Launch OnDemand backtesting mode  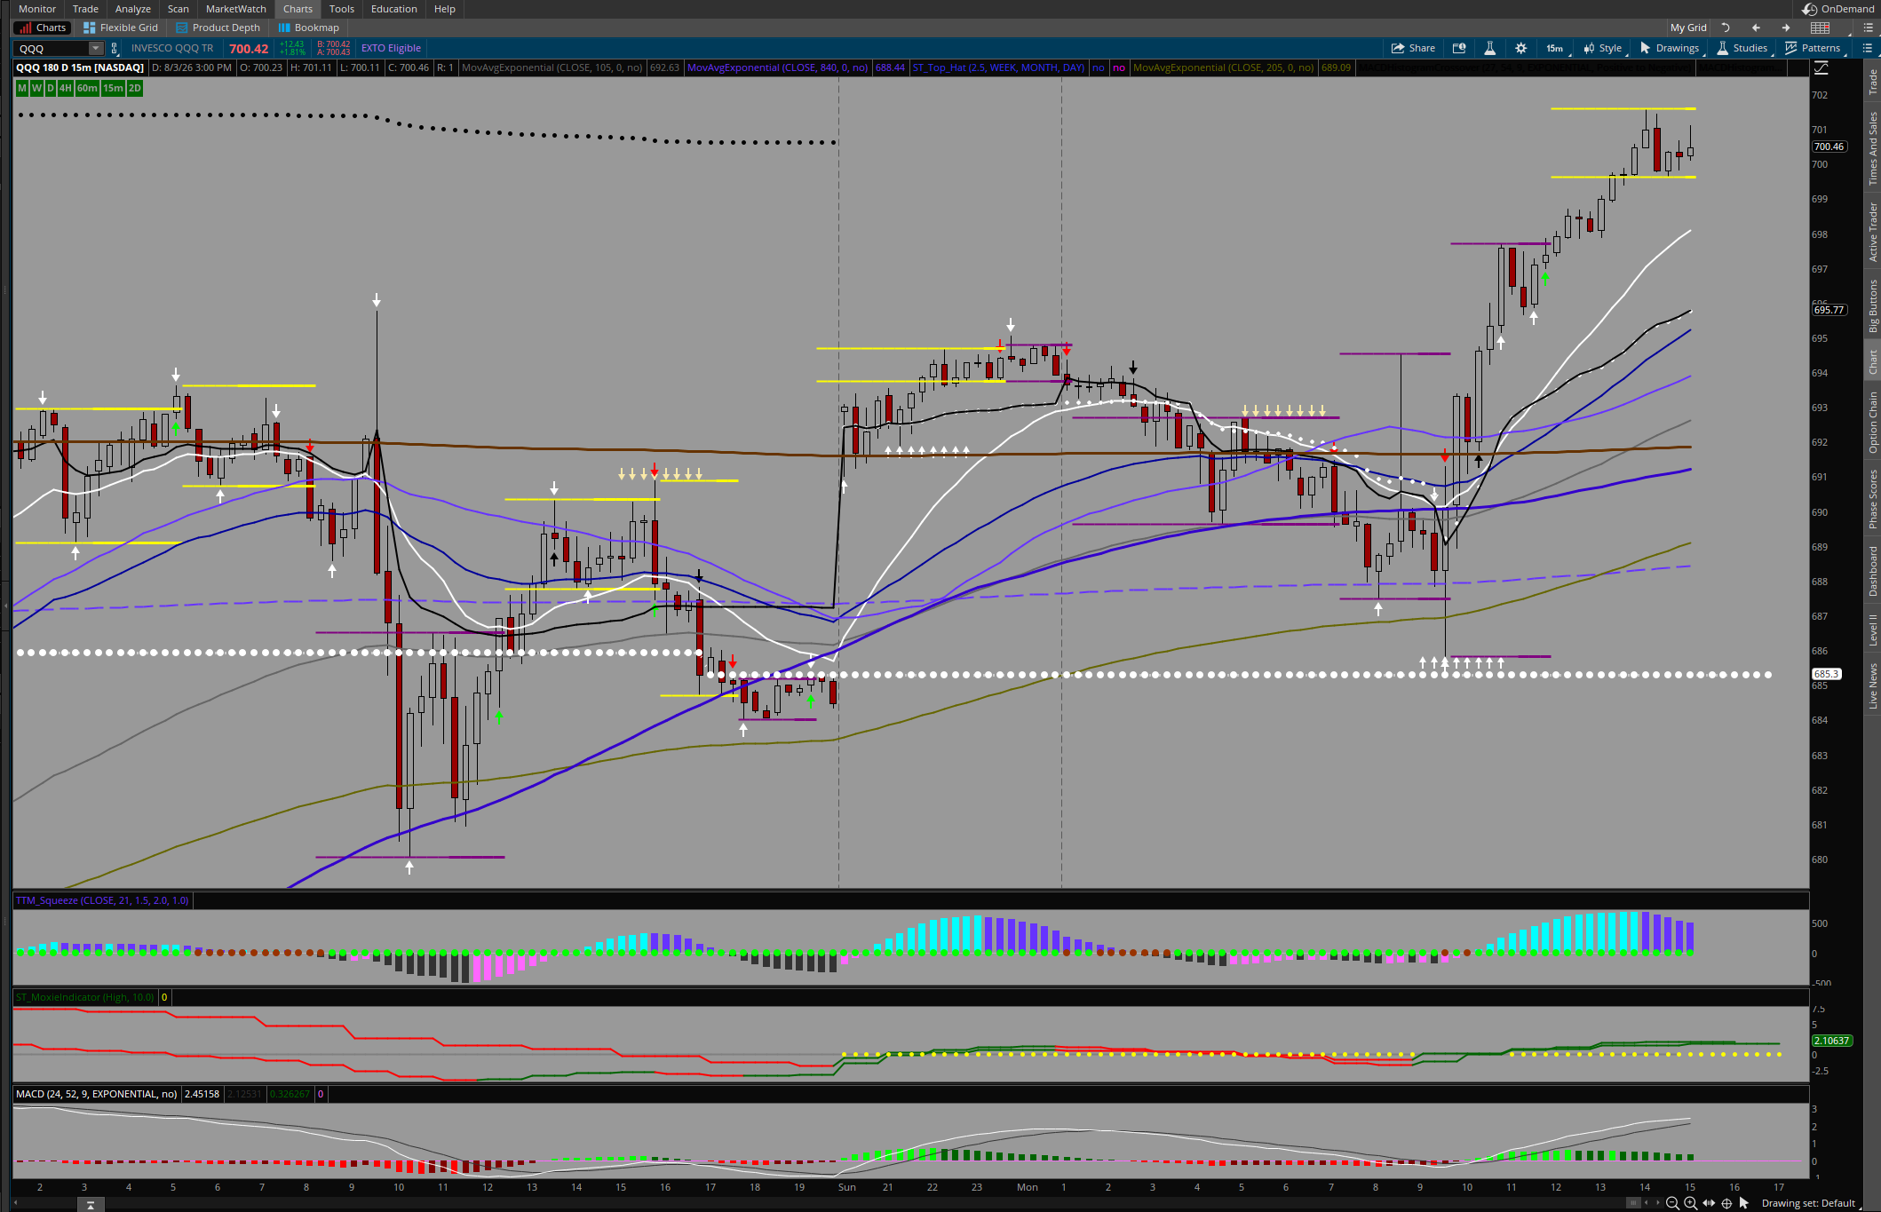point(1837,9)
